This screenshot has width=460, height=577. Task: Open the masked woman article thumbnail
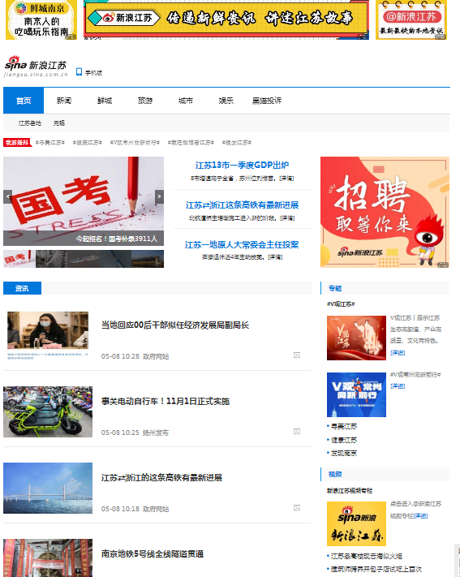coord(48,335)
